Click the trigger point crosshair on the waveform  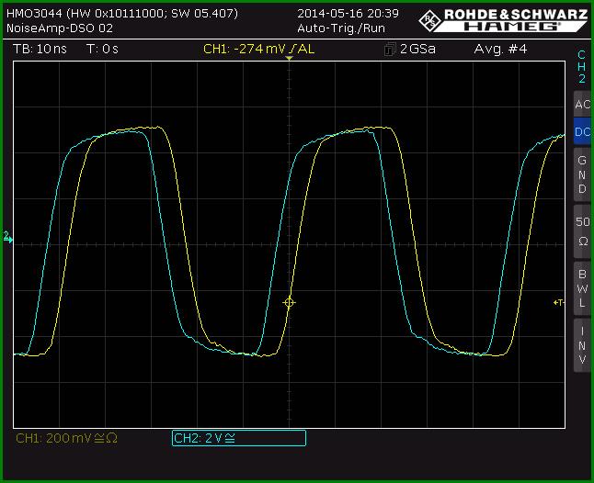click(289, 303)
